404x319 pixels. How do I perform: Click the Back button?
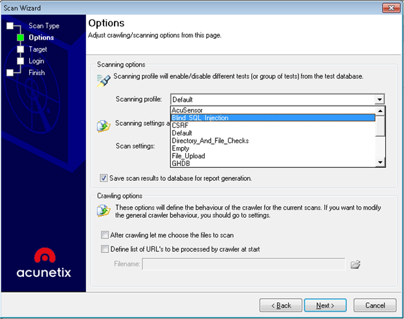(280, 305)
